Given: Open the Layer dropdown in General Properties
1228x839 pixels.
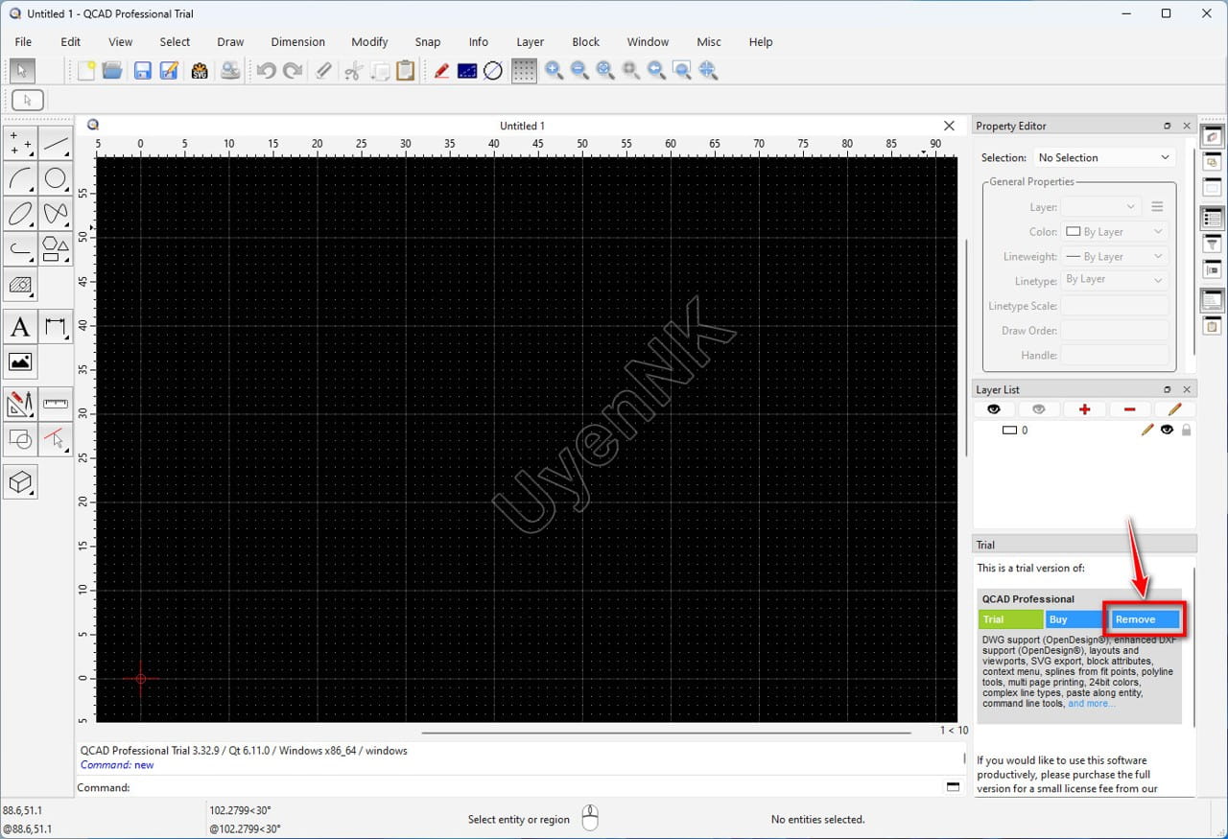Looking at the screenshot, I should pyautogui.click(x=1101, y=207).
